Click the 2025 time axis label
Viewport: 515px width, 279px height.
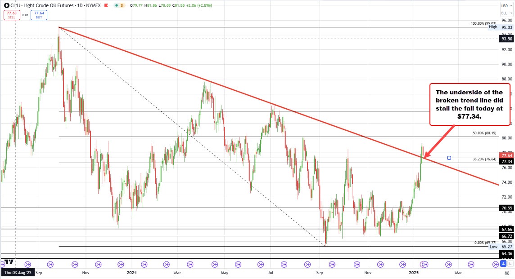(414, 273)
